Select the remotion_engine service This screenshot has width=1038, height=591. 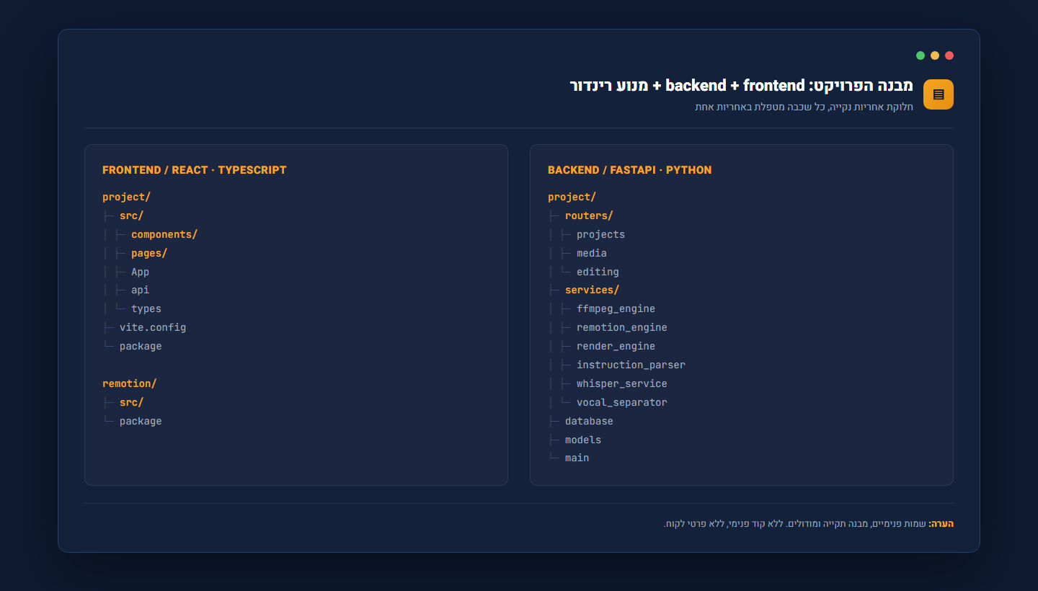pyautogui.click(x=622, y=327)
